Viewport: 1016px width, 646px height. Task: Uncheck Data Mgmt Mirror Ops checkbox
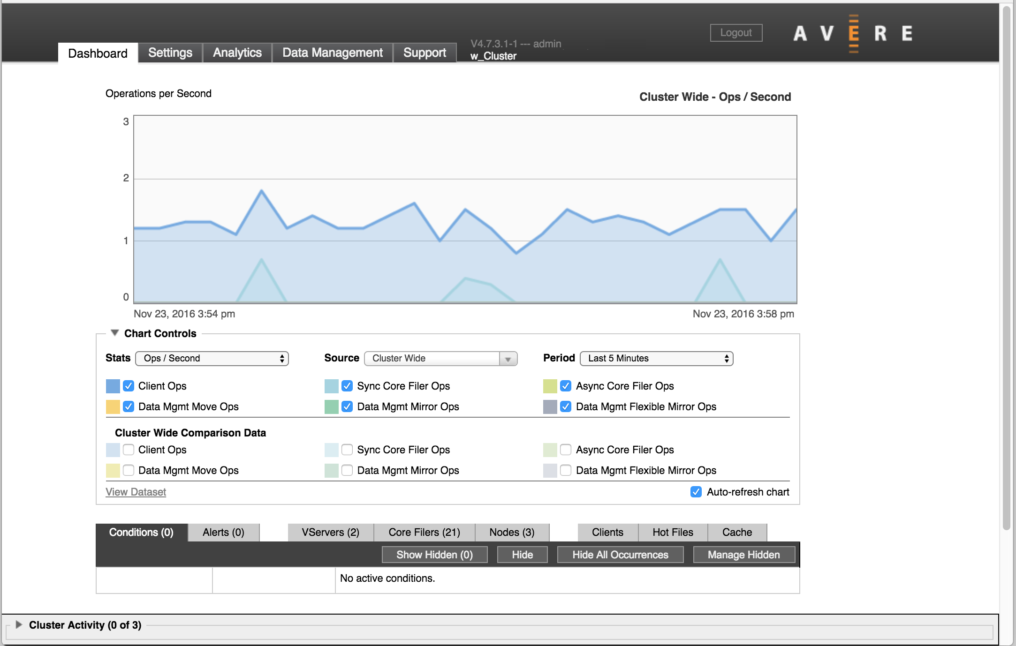(x=347, y=406)
